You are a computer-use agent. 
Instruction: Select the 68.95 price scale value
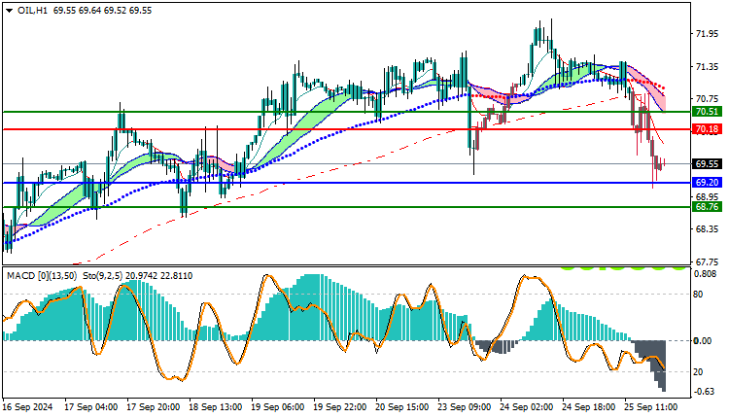tap(708, 196)
